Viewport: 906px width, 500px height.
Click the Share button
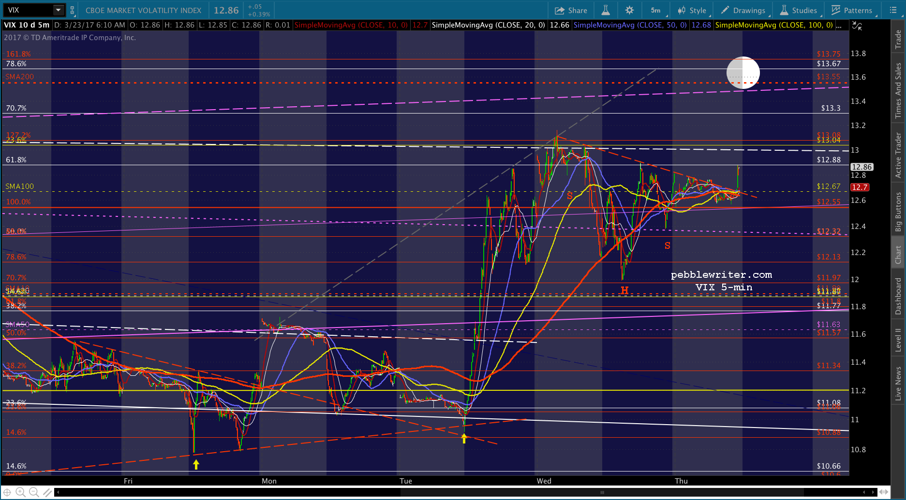571,10
